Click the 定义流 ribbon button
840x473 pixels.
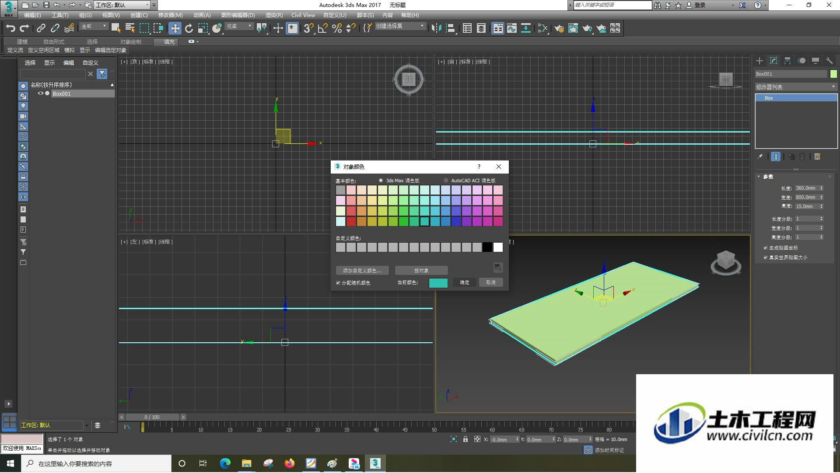tap(15, 50)
